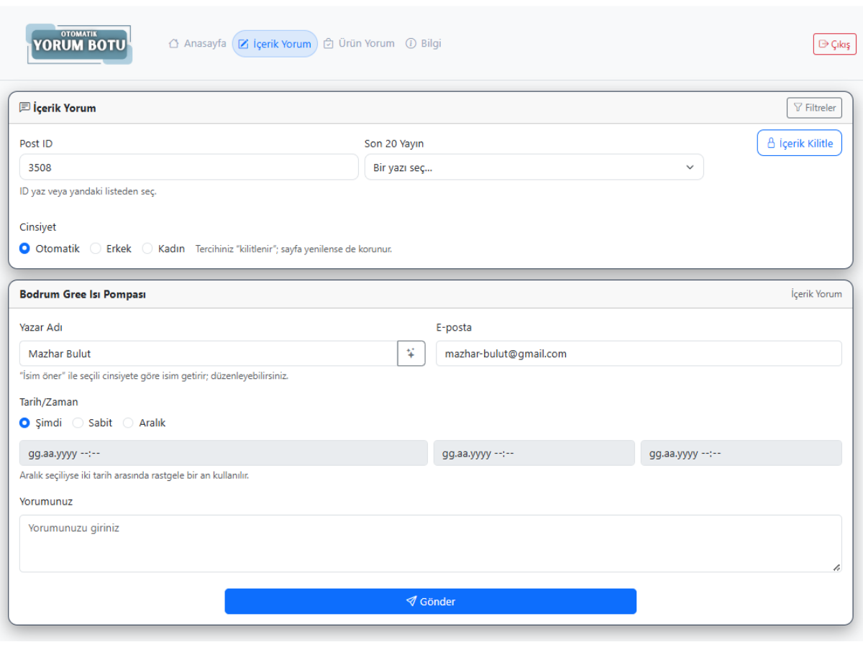Click the 'Son 20 Yayın' label
The image size is (863, 647).
(x=394, y=144)
